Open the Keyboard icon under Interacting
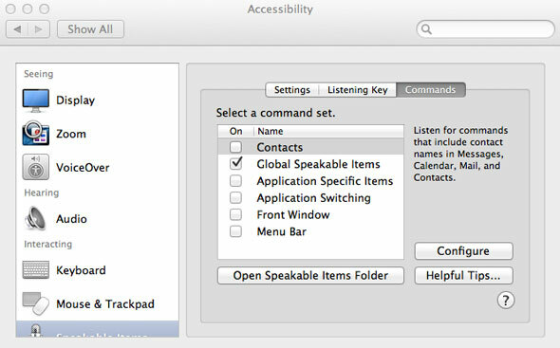The image size is (560, 348). click(36, 269)
